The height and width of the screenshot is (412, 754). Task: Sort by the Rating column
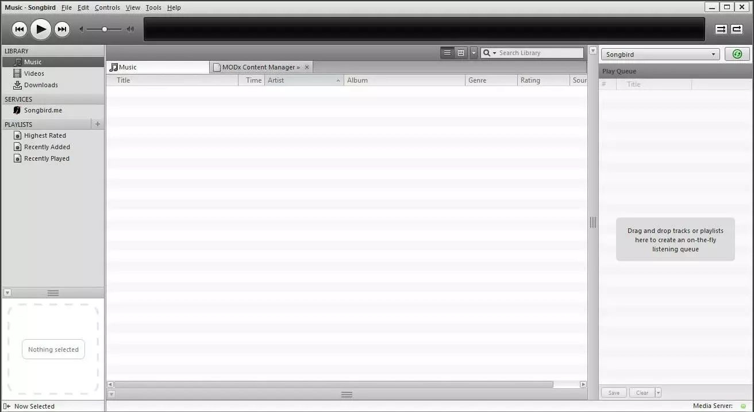[544, 80]
